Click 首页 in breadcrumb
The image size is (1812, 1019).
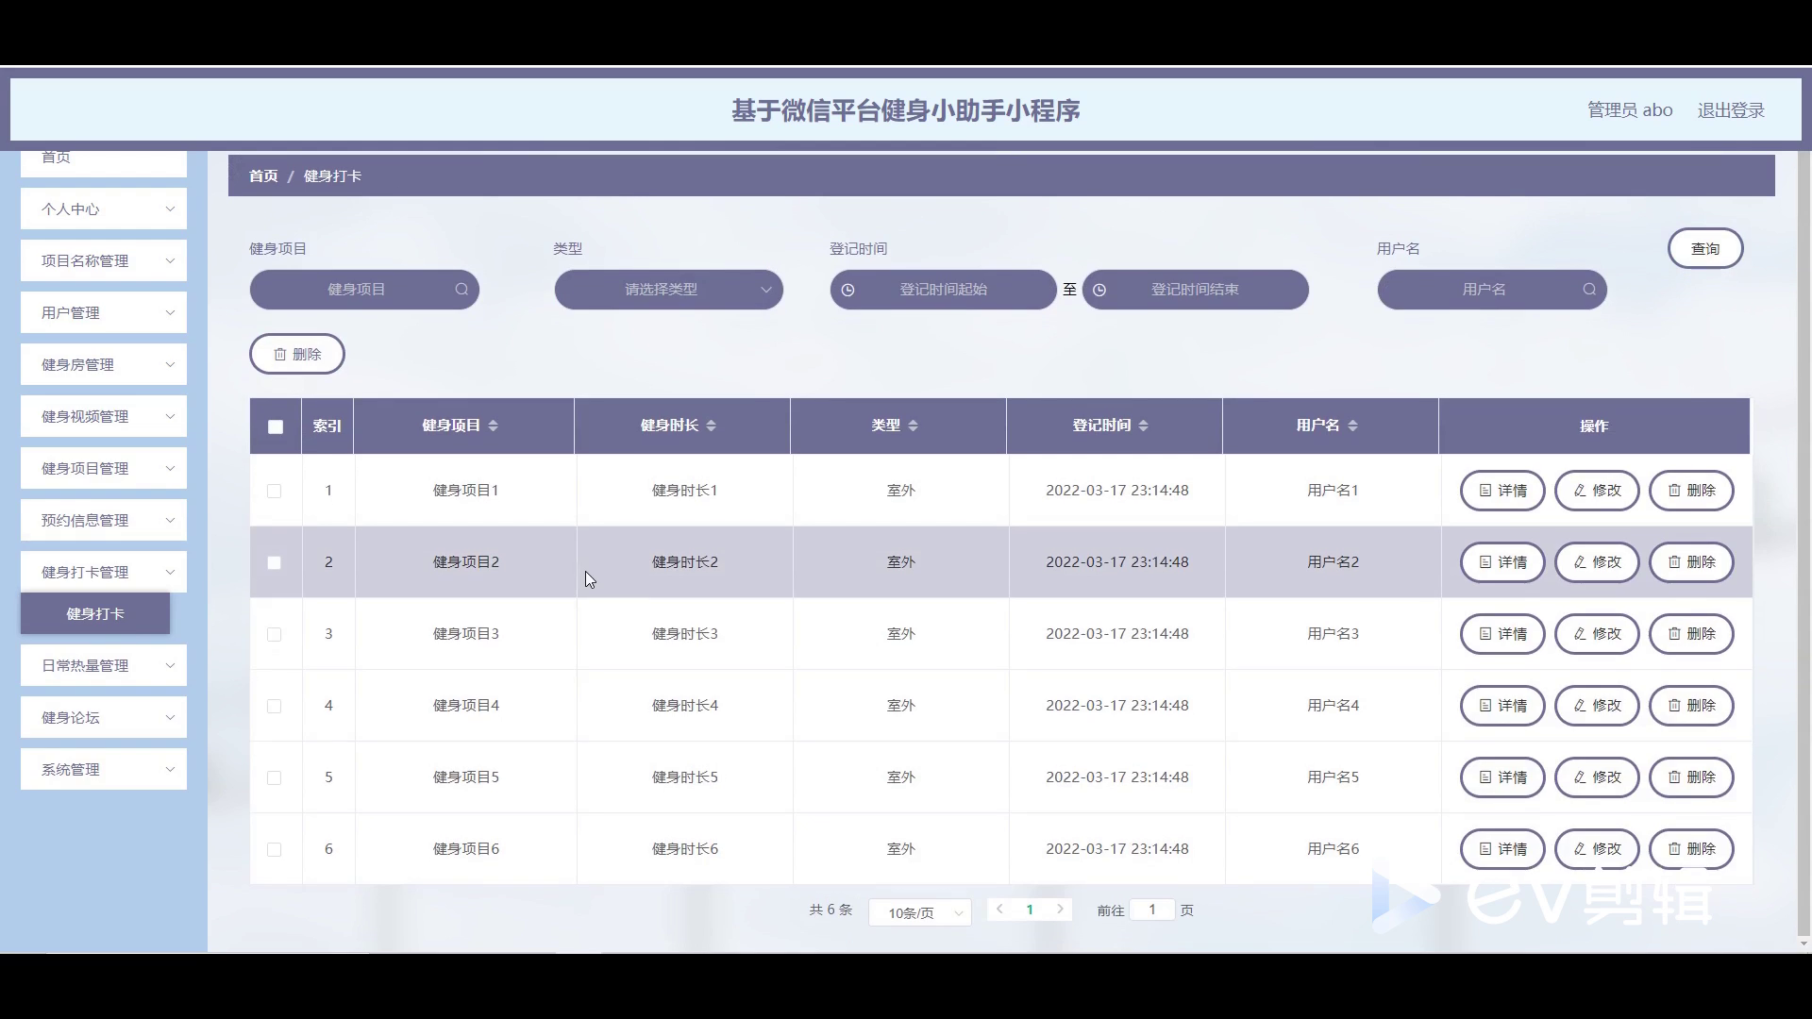tap(263, 176)
